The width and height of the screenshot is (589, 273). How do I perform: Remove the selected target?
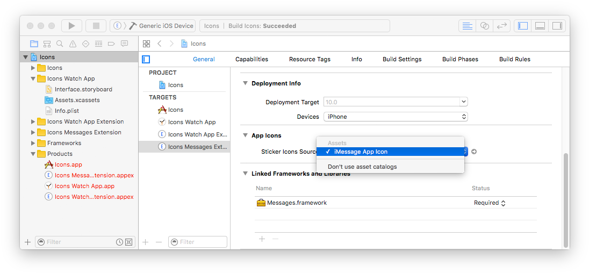click(159, 242)
